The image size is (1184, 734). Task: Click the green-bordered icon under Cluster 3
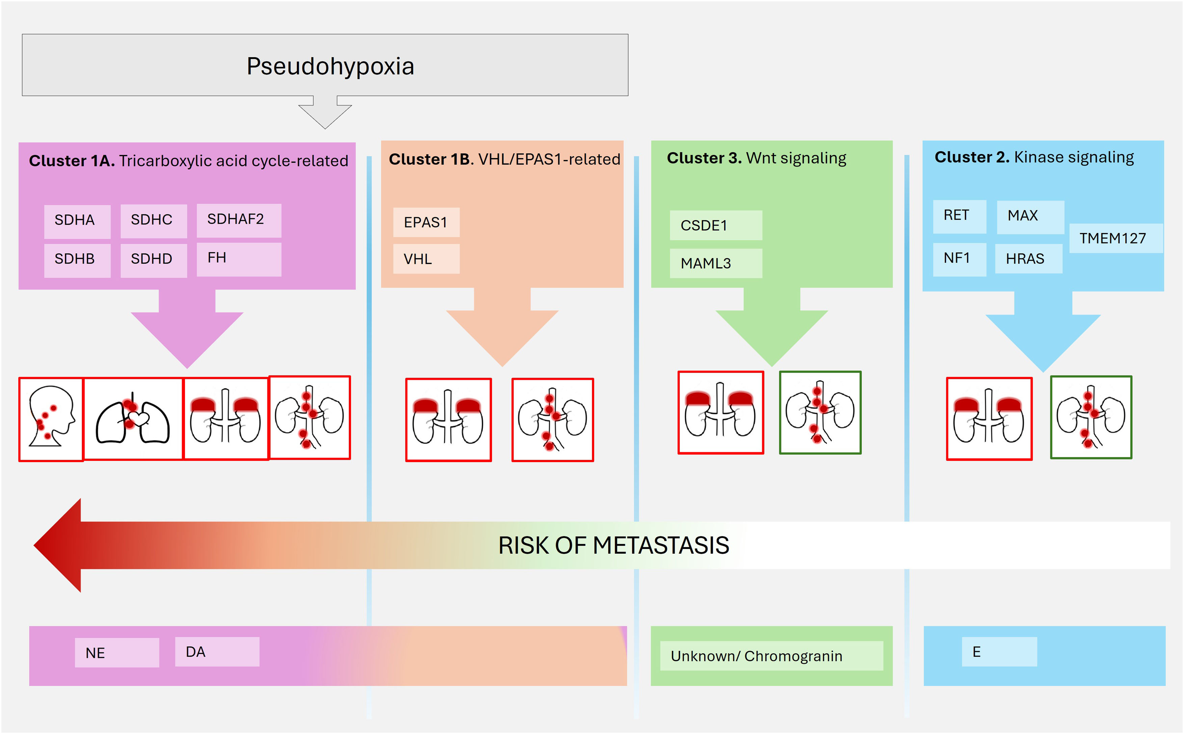[x=820, y=413]
